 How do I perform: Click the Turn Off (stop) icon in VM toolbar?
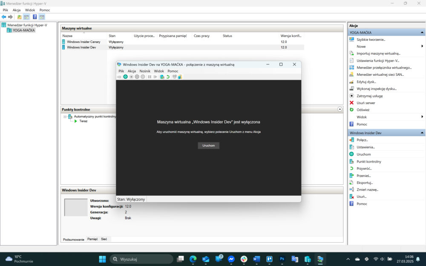tap(131, 77)
